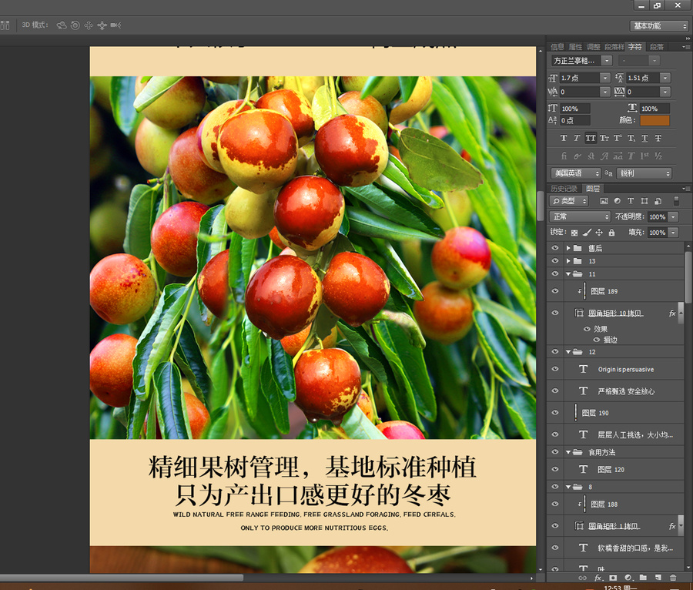Apply faux bold to text
The image size is (693, 590).
564,138
